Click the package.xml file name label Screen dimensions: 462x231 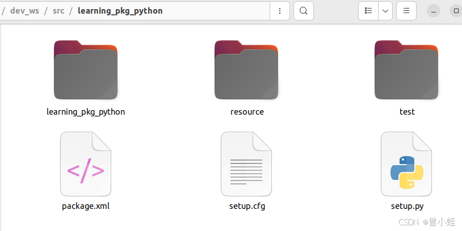tap(86, 206)
